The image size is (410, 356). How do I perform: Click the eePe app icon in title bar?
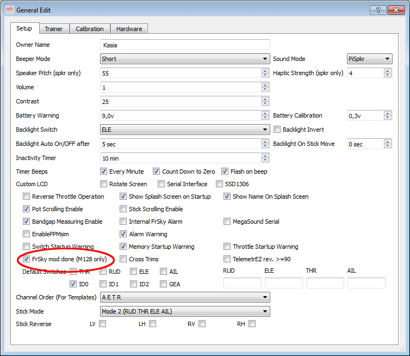click(9, 10)
